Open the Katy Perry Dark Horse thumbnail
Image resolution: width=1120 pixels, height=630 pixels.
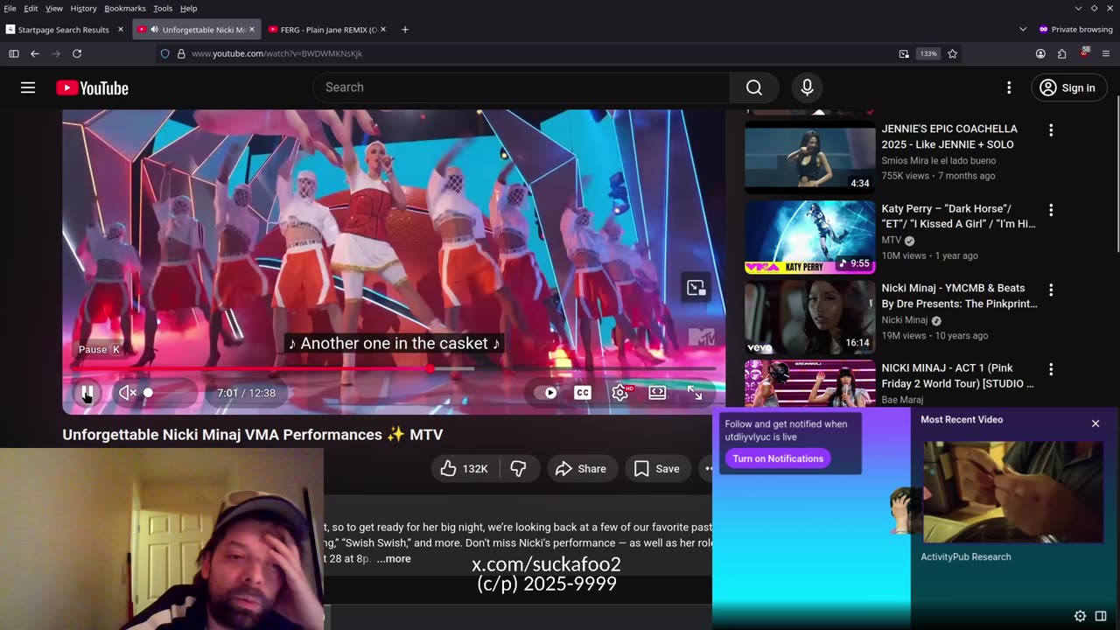(x=809, y=236)
